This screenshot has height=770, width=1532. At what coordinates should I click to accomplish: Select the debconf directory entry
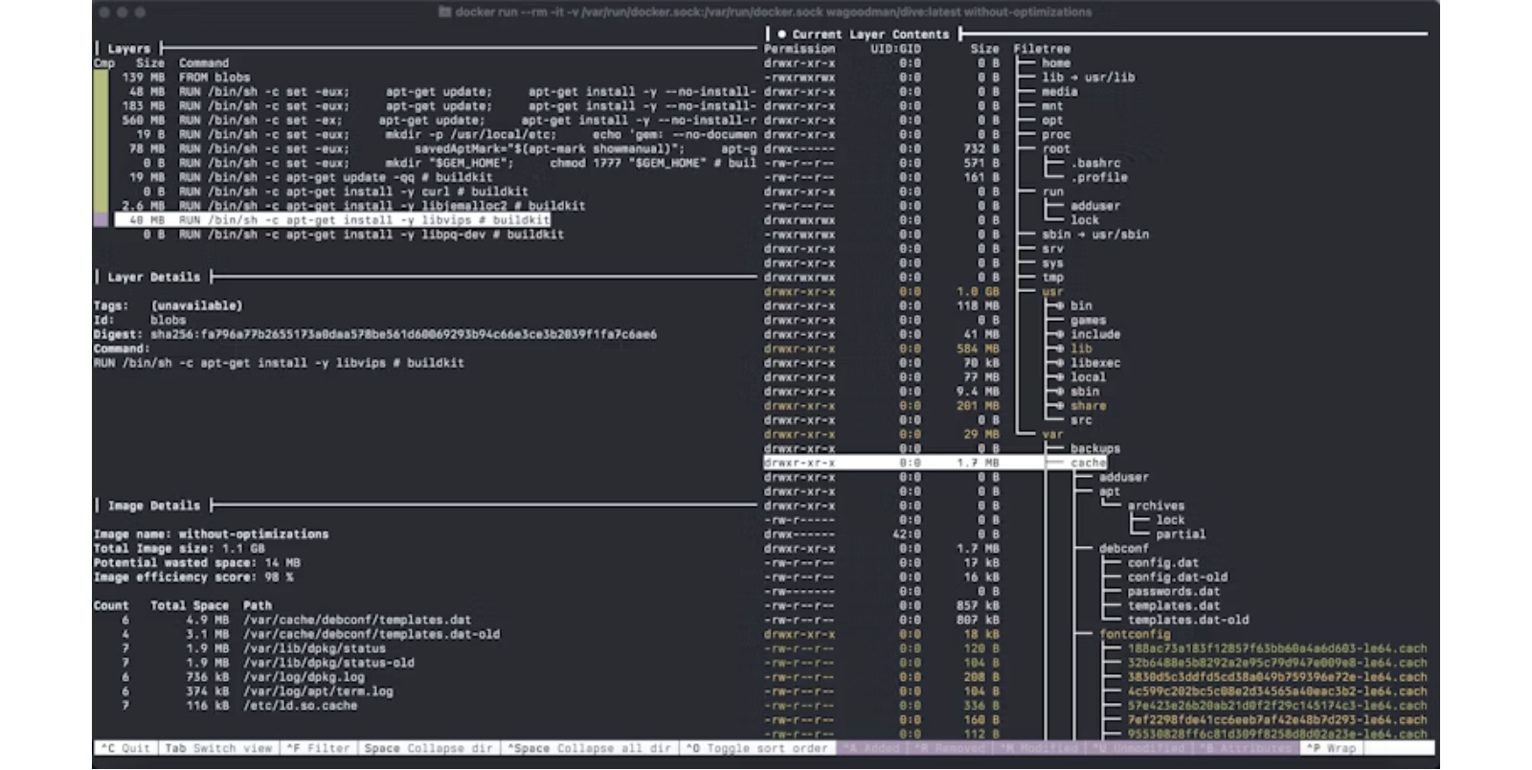[x=1124, y=549]
